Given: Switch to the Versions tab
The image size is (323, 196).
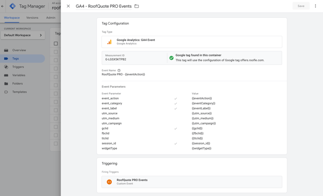Looking at the screenshot, I should 32,18.
